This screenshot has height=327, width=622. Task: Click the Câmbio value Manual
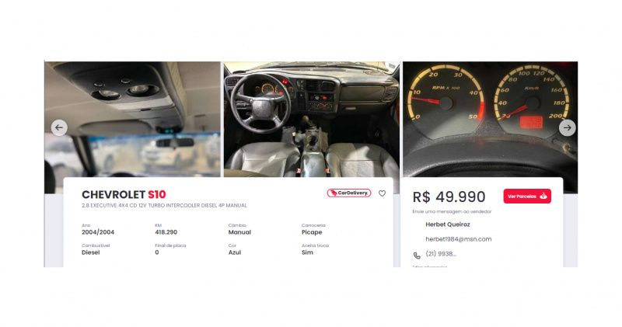[239, 232]
